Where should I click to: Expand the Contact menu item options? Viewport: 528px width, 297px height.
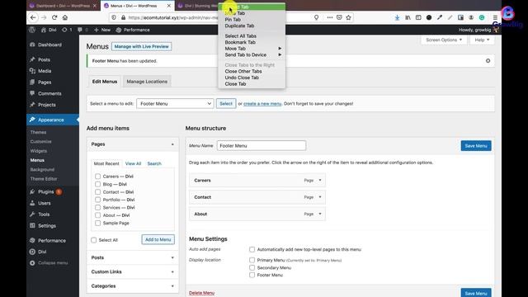(x=320, y=197)
